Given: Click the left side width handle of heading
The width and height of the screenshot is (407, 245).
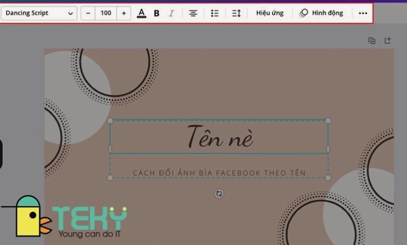Looking at the screenshot, I should coord(110,149).
